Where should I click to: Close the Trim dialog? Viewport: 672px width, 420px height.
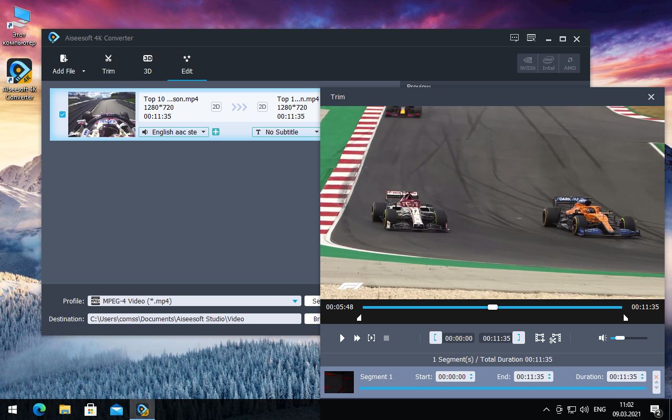[651, 97]
